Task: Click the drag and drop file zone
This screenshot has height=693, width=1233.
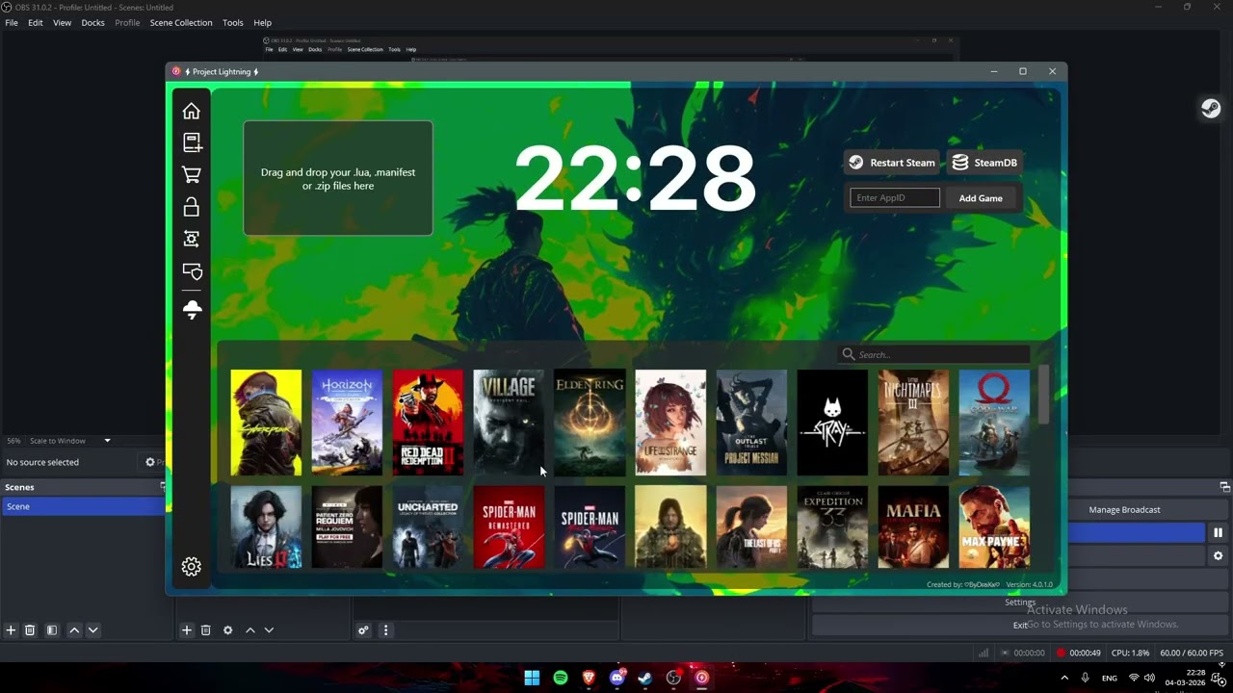Action: click(338, 178)
